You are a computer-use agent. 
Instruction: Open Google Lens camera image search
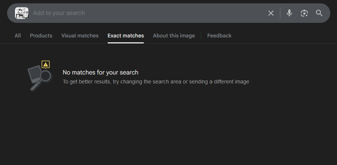tap(304, 13)
